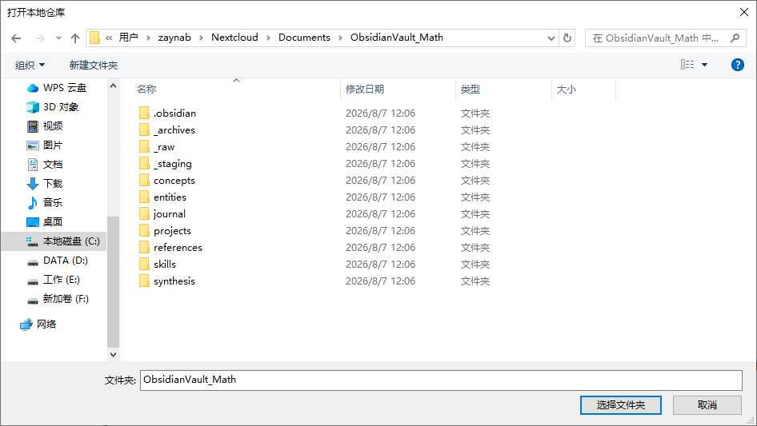Select the _raw folder icon

click(144, 147)
